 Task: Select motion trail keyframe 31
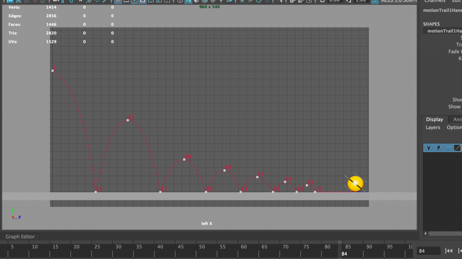click(x=160, y=192)
